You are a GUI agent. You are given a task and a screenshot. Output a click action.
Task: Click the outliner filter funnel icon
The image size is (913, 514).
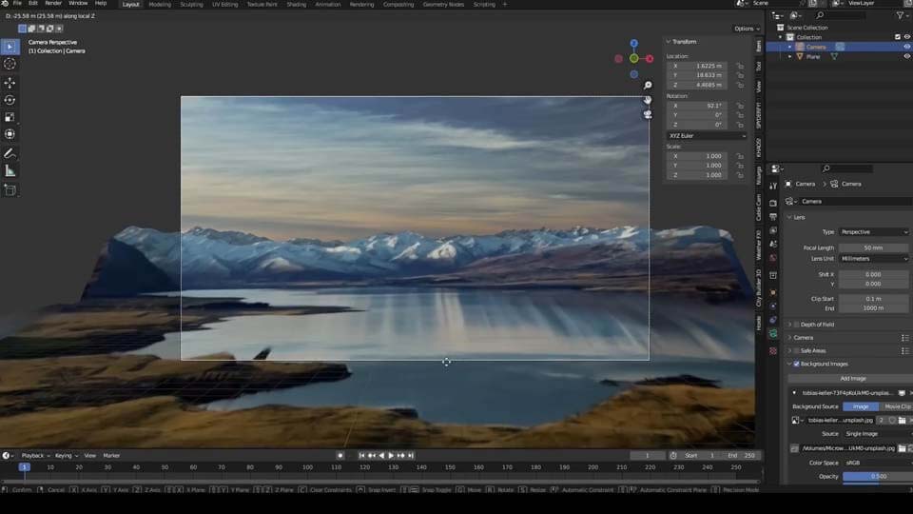(900, 15)
